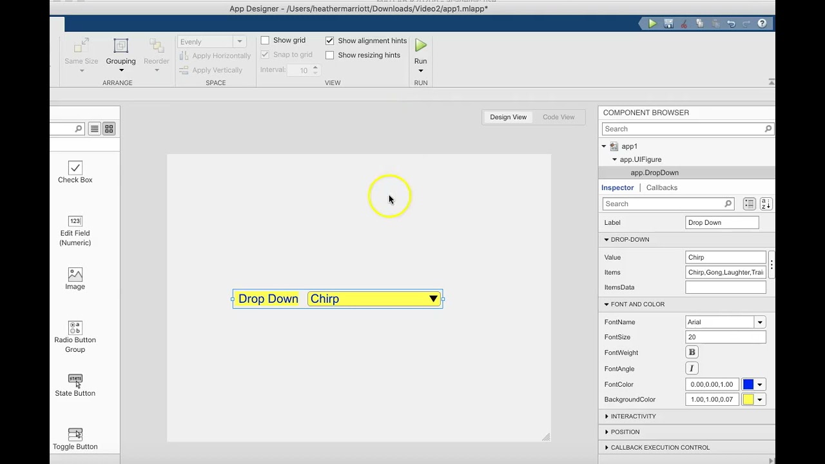This screenshot has height=464, width=825.
Task: Switch to Design View
Action: coord(508,117)
